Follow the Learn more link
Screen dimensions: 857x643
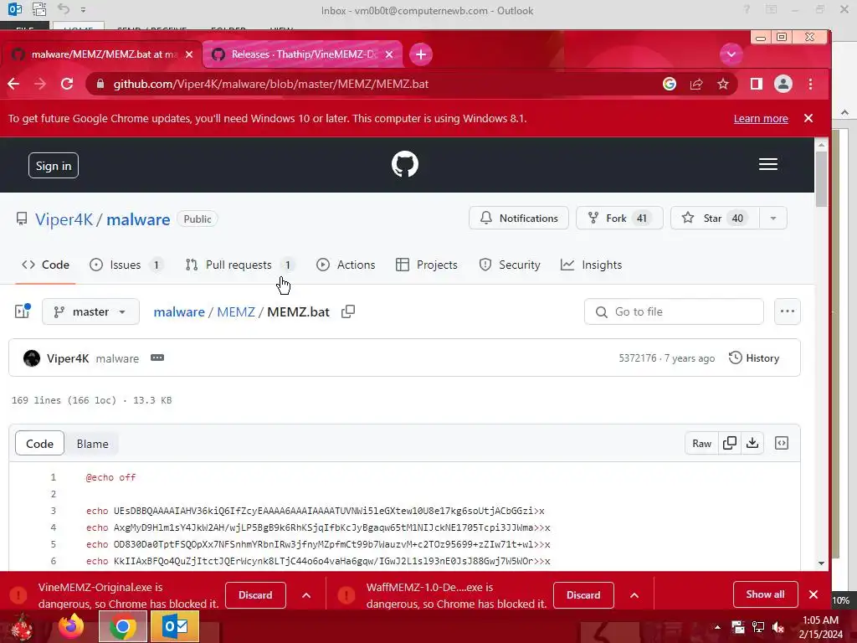pyautogui.click(x=761, y=119)
